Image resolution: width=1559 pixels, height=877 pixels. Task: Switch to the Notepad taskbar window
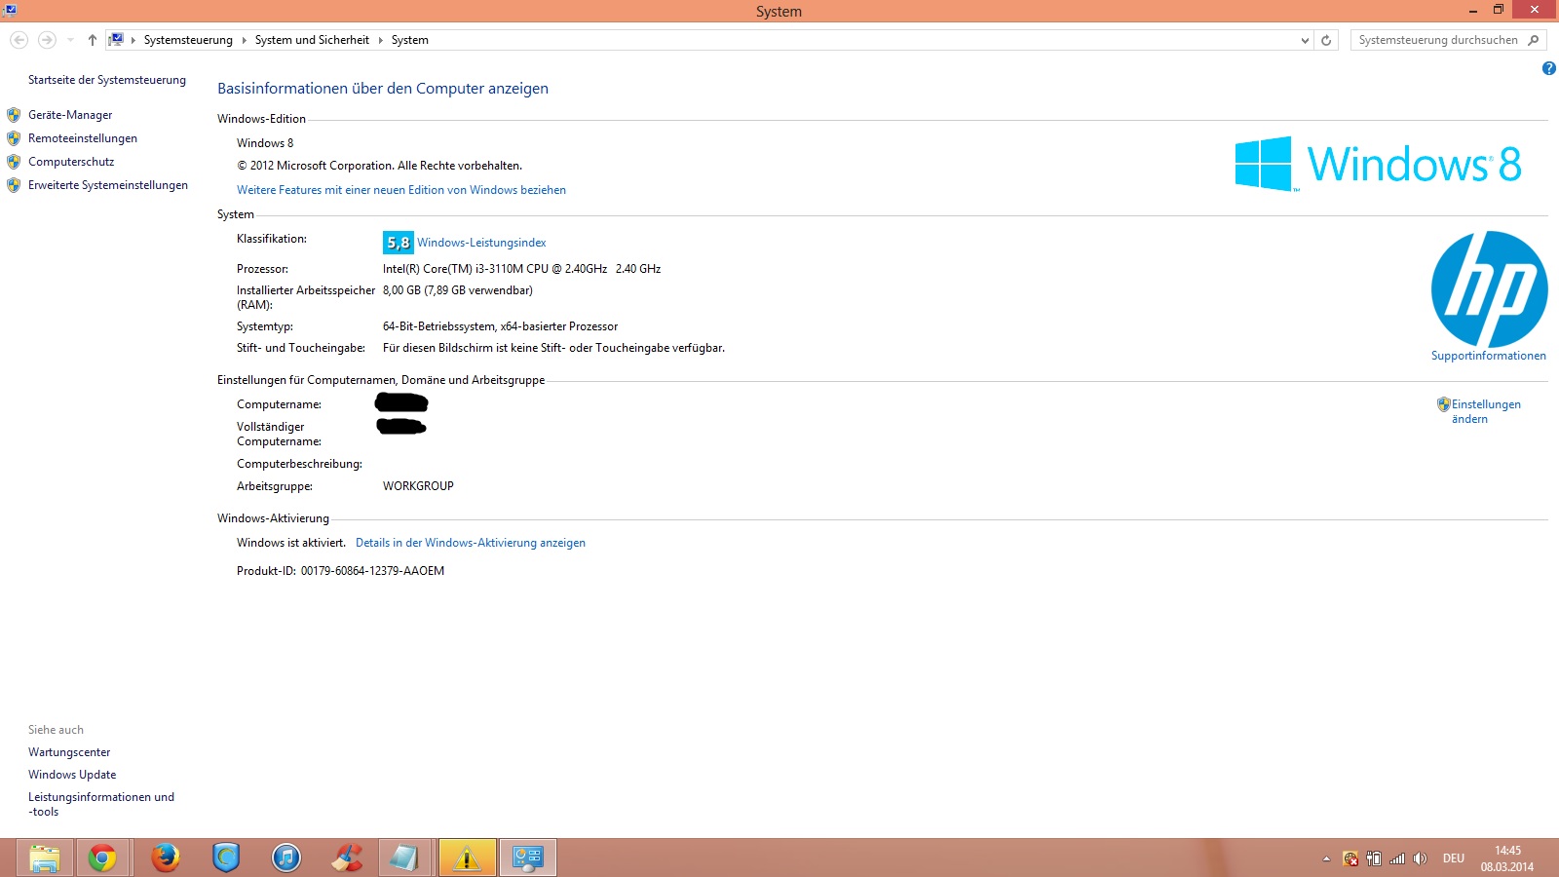[405, 858]
